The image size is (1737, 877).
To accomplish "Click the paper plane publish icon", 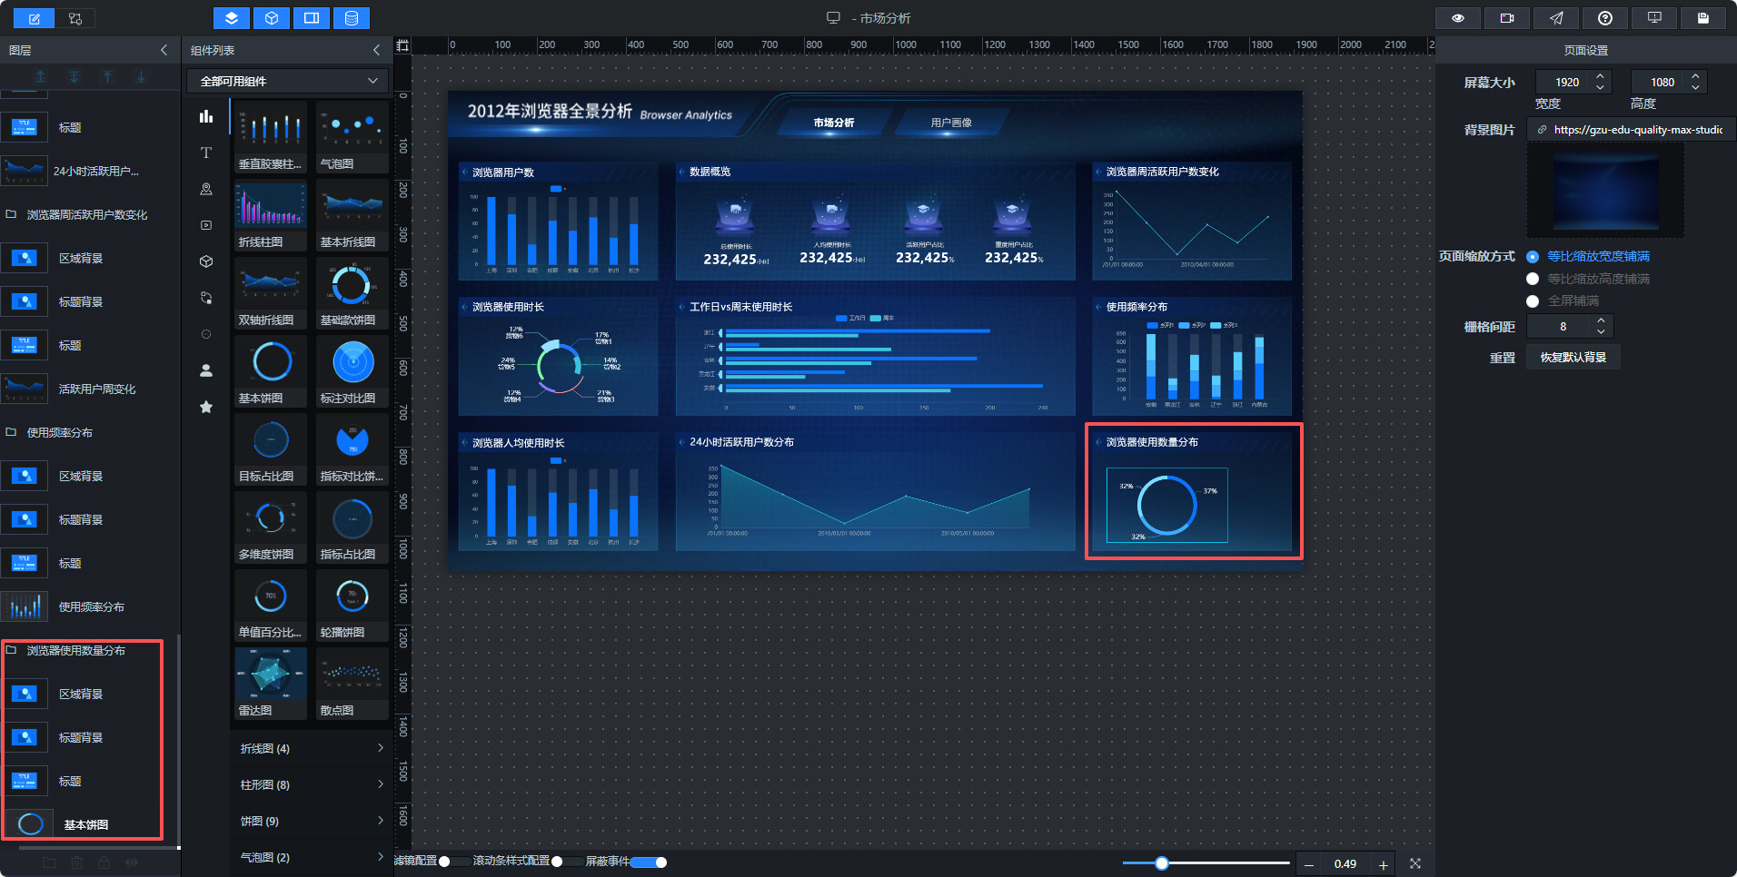I will pyautogui.click(x=1556, y=18).
